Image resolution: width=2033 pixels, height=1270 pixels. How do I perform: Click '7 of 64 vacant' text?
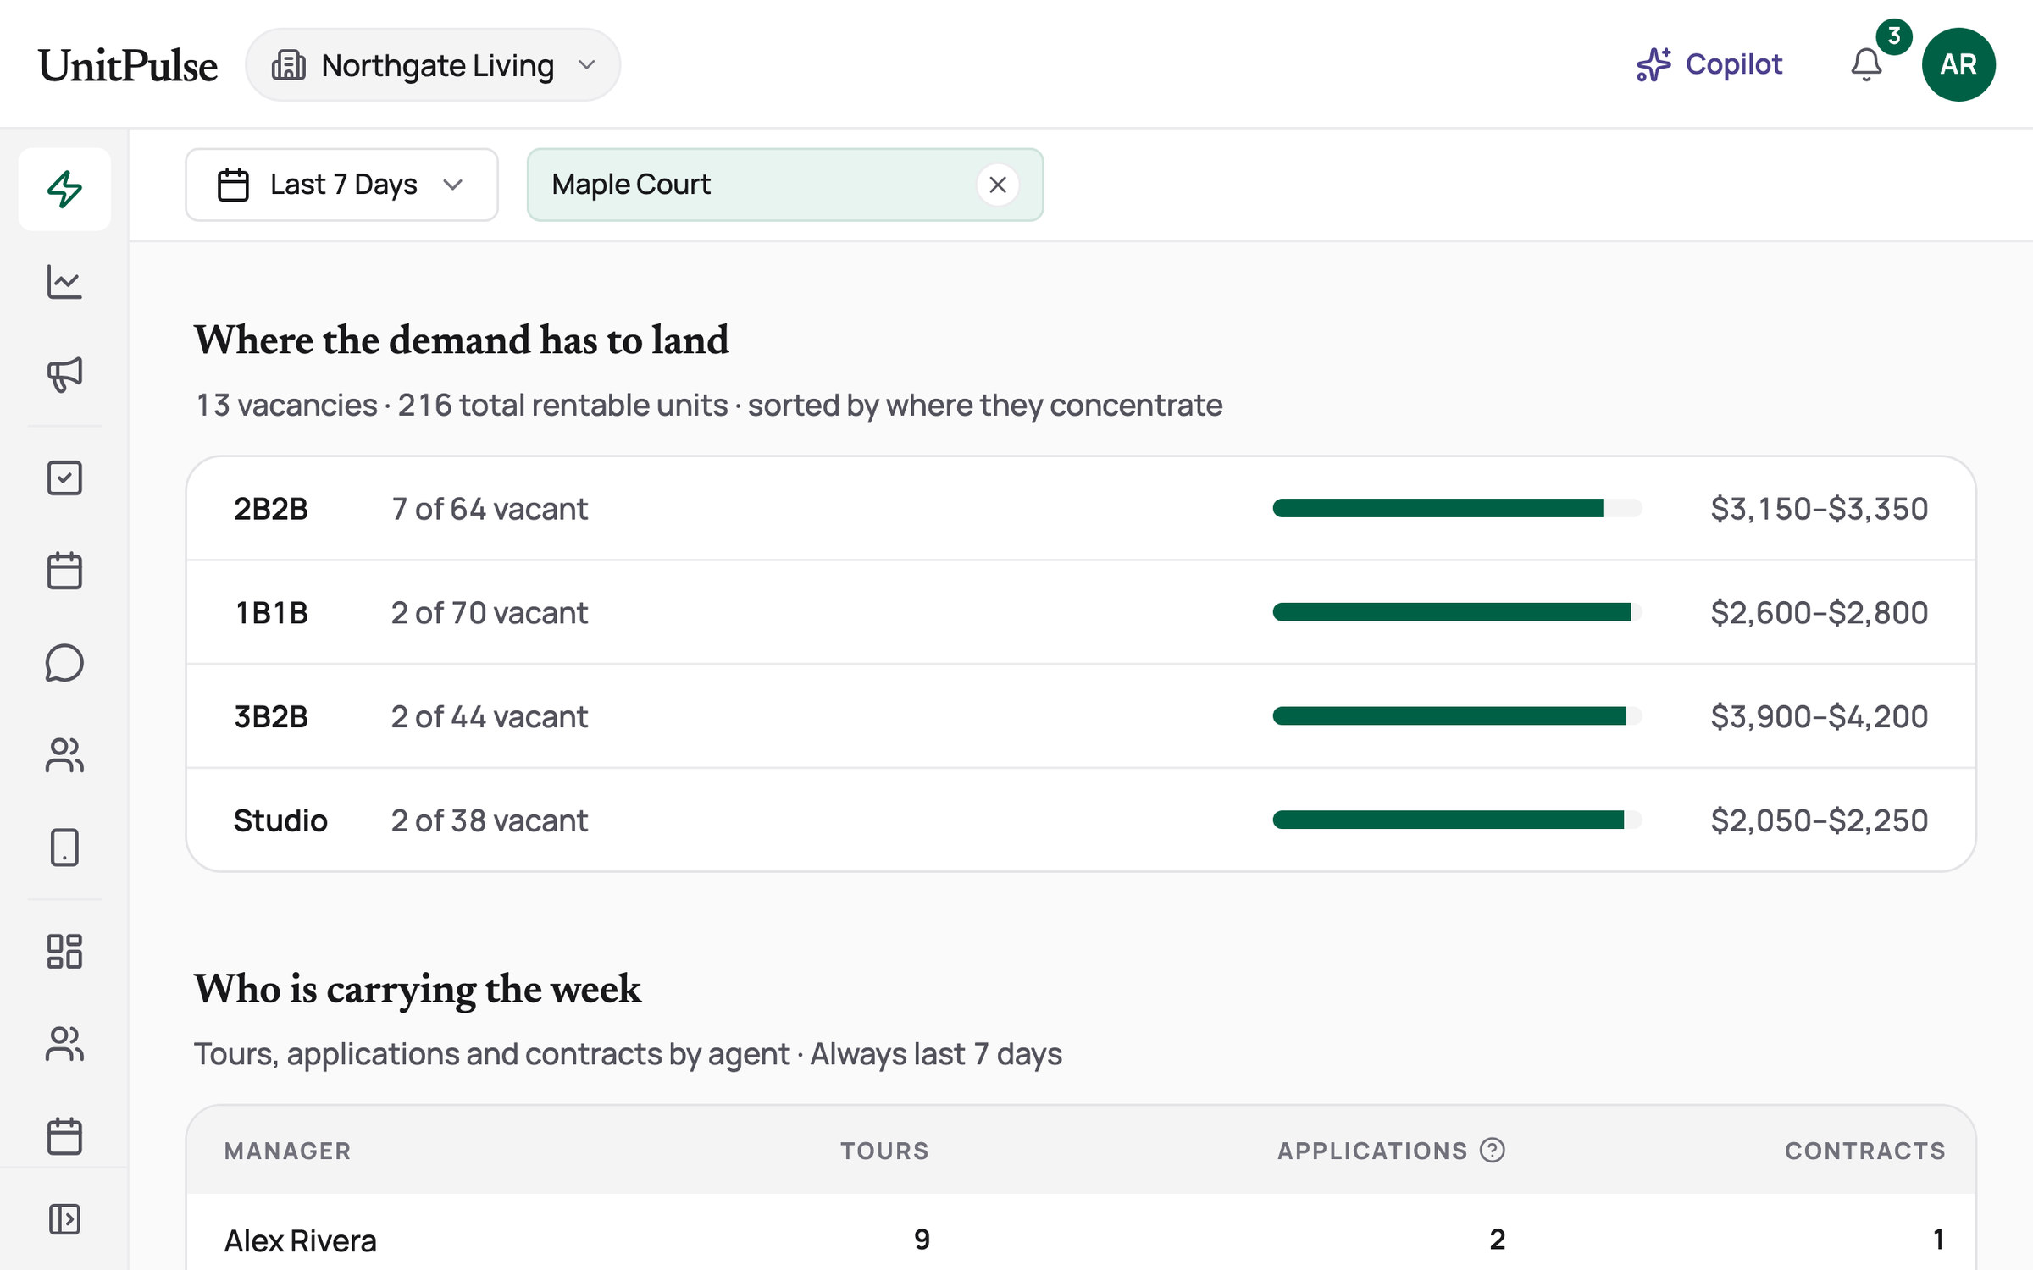click(x=490, y=509)
